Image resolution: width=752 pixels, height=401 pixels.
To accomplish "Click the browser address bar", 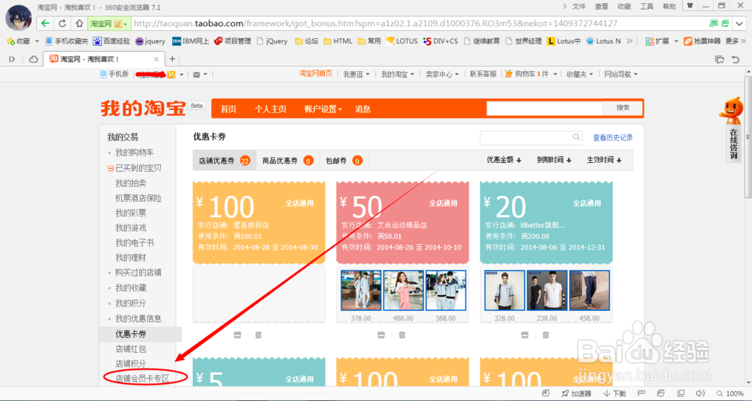I will tap(420, 23).
